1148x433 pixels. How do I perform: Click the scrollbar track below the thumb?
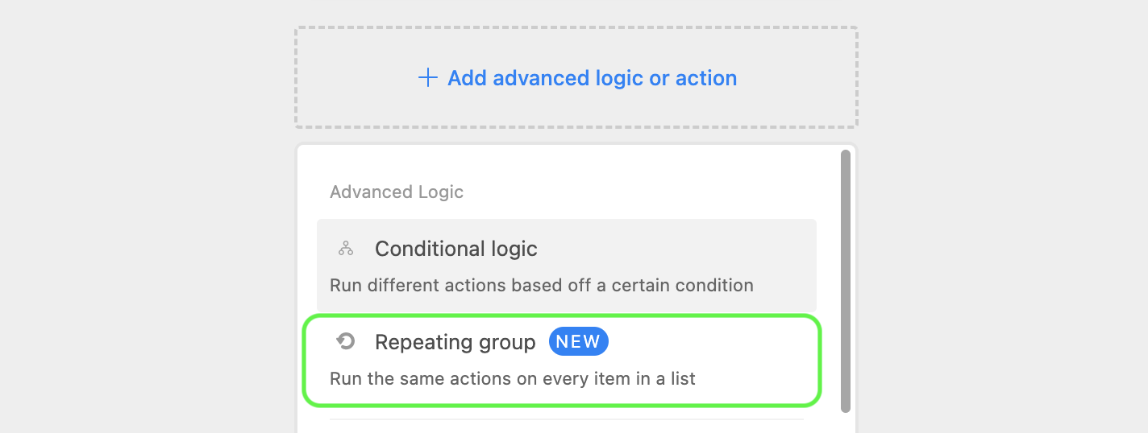pos(846,423)
